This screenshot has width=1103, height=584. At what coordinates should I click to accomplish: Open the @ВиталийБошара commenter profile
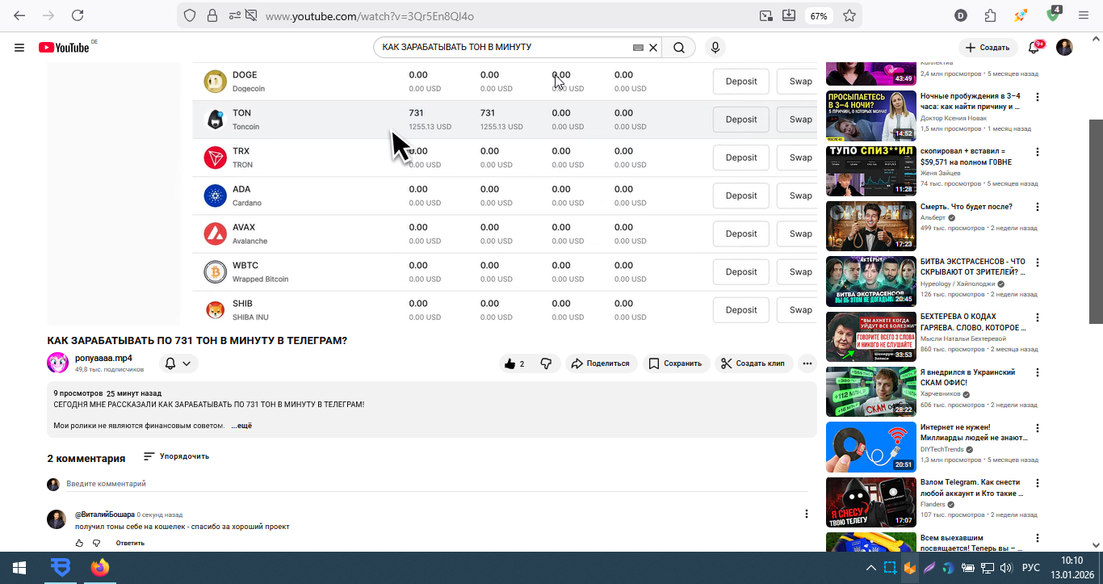(105, 515)
